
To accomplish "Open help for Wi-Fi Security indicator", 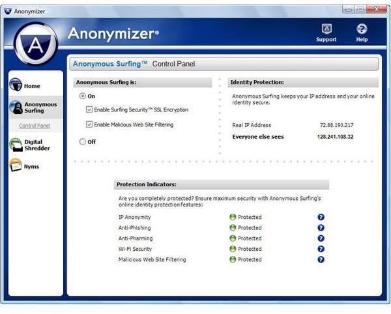I will [x=321, y=249].
